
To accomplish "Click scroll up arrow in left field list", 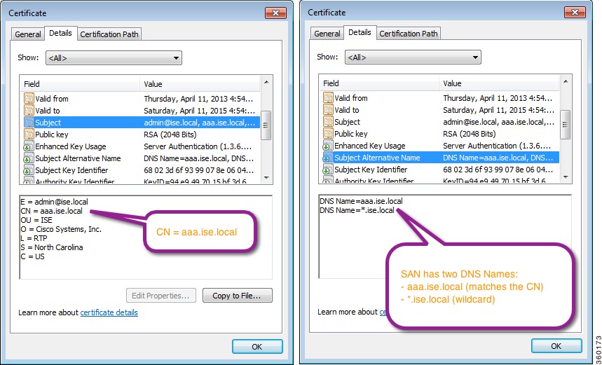I will pyautogui.click(x=266, y=82).
